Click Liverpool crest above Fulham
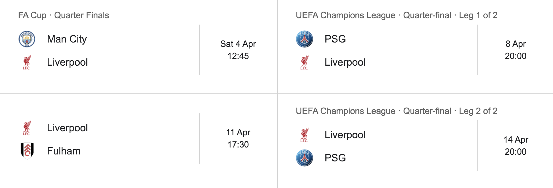553x188 pixels. (x=27, y=128)
